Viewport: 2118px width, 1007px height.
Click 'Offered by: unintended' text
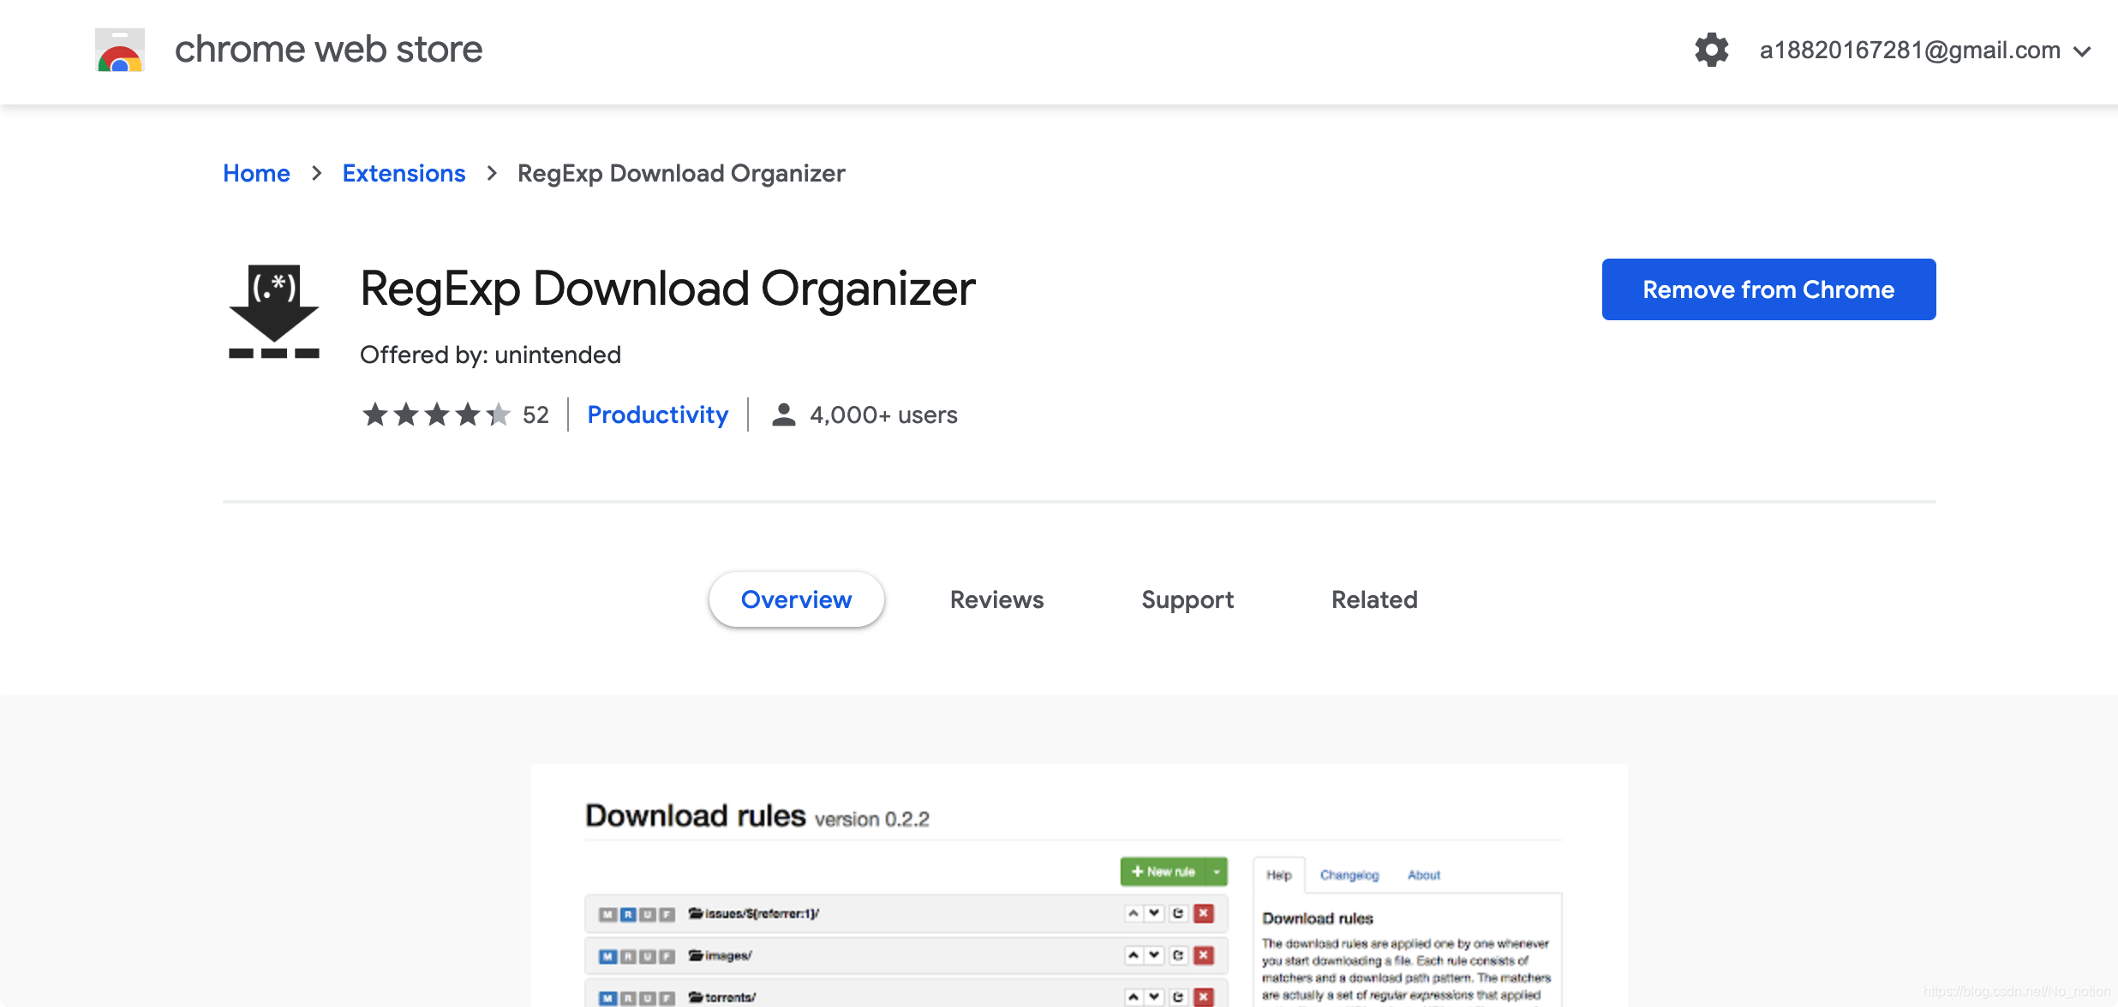tap(490, 355)
